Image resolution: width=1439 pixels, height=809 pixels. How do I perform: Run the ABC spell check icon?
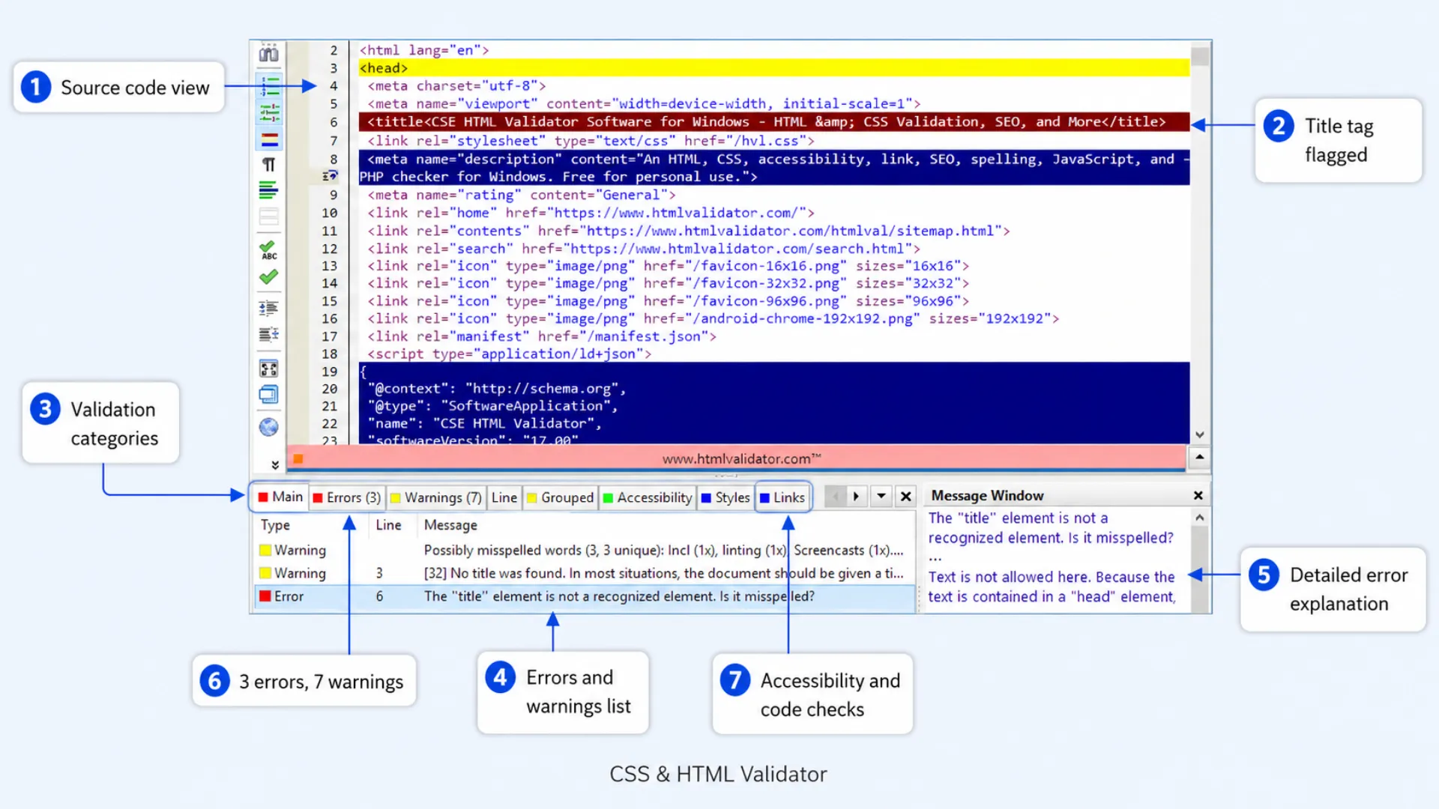[268, 249]
